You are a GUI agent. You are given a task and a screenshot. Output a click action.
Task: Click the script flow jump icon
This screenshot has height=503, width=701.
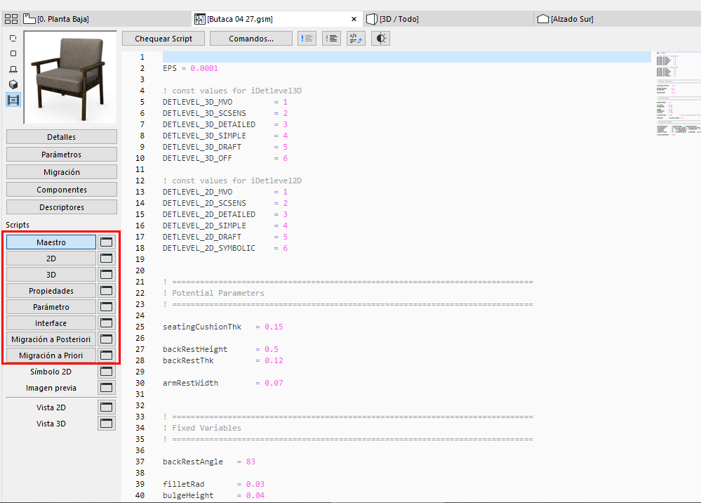355,38
